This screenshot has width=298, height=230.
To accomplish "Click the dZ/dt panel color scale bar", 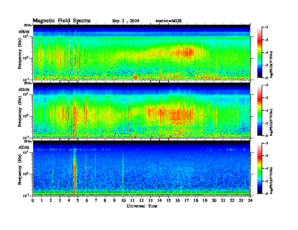I will 260,168.
